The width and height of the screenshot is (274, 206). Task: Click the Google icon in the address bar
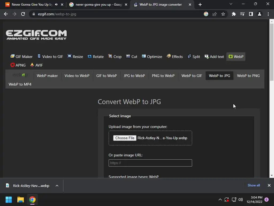pyautogui.click(x=206, y=14)
